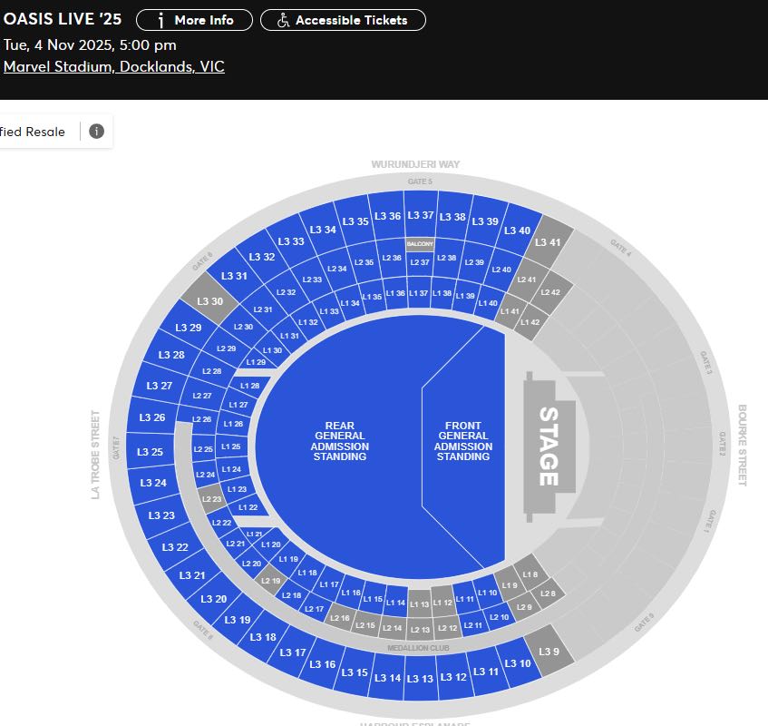The height and width of the screenshot is (726, 768).
Task: Open Marvel Stadium, Docklands venue link
Action: (114, 66)
